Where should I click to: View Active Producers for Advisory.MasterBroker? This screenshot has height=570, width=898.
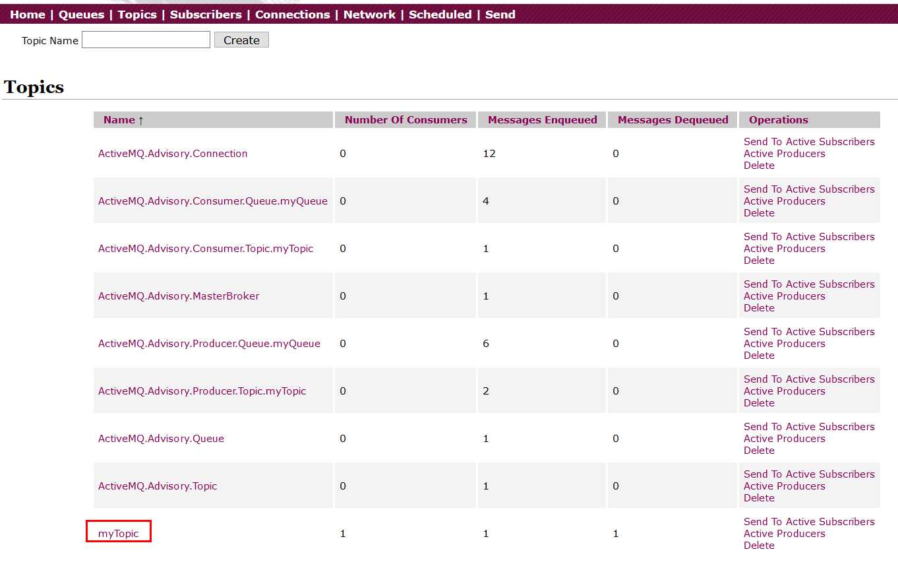pos(785,296)
